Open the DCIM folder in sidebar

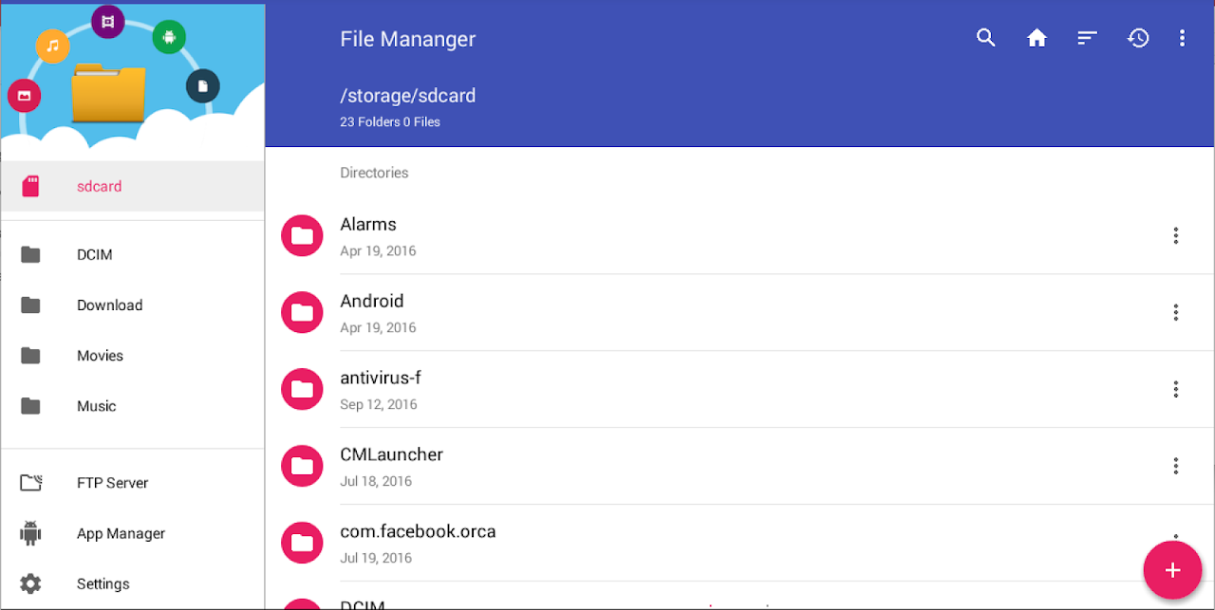94,254
